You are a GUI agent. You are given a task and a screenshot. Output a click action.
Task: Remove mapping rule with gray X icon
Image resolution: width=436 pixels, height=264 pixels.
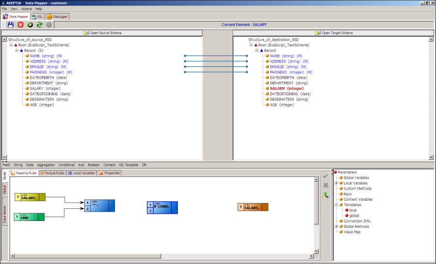pos(326,185)
